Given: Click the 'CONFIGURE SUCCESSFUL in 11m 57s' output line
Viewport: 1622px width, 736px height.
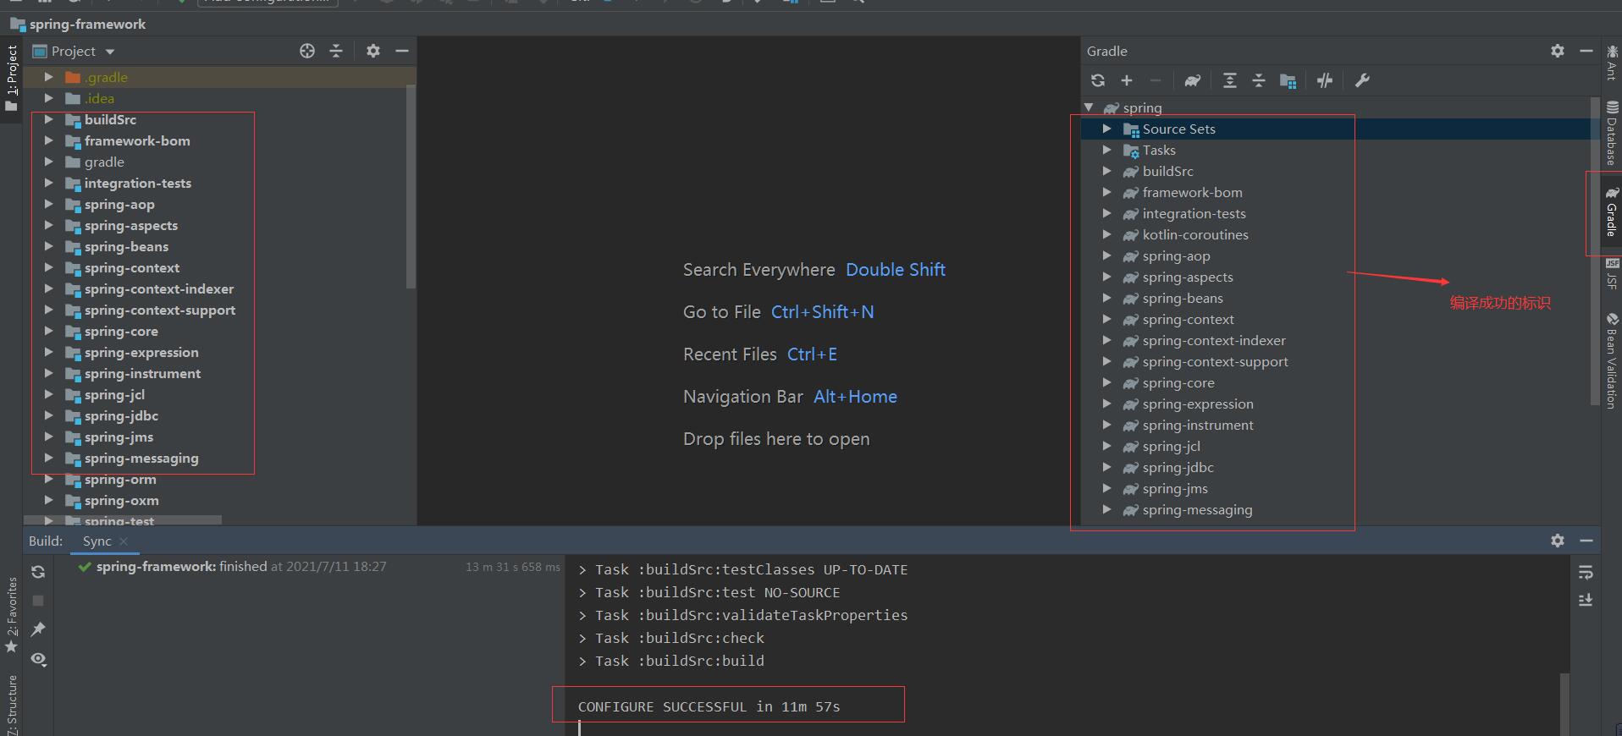Looking at the screenshot, I should click(x=709, y=706).
